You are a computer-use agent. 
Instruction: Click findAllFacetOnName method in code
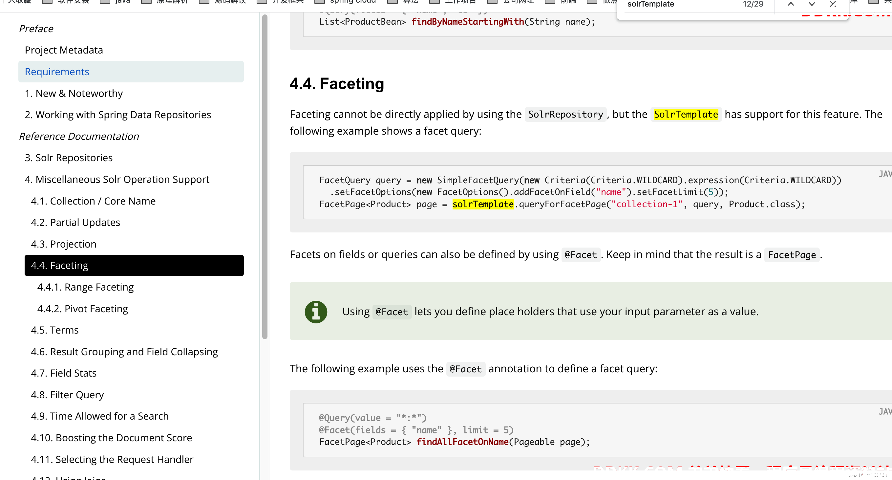[x=462, y=442]
